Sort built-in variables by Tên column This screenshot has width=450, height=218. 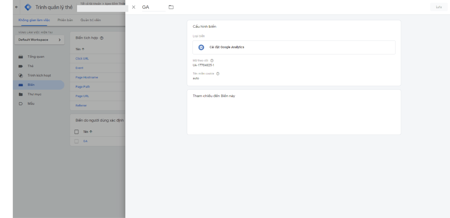(80, 49)
